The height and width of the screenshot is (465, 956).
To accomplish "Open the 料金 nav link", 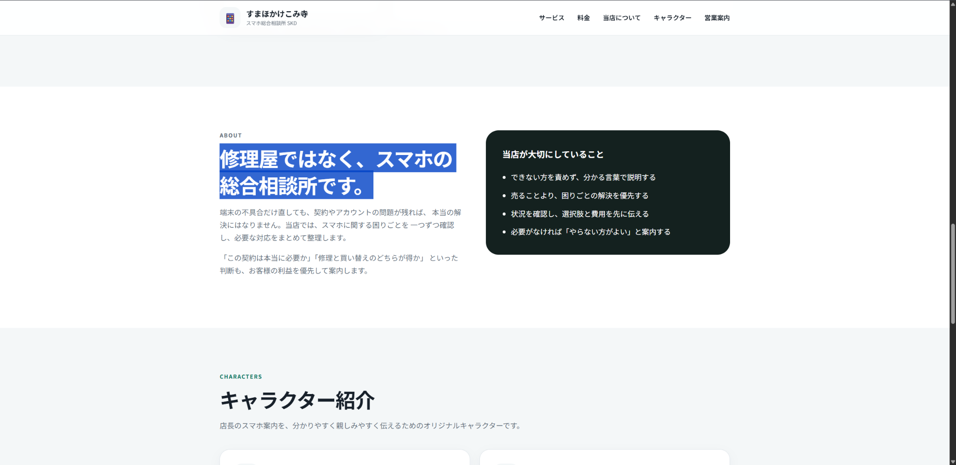I will [x=583, y=18].
